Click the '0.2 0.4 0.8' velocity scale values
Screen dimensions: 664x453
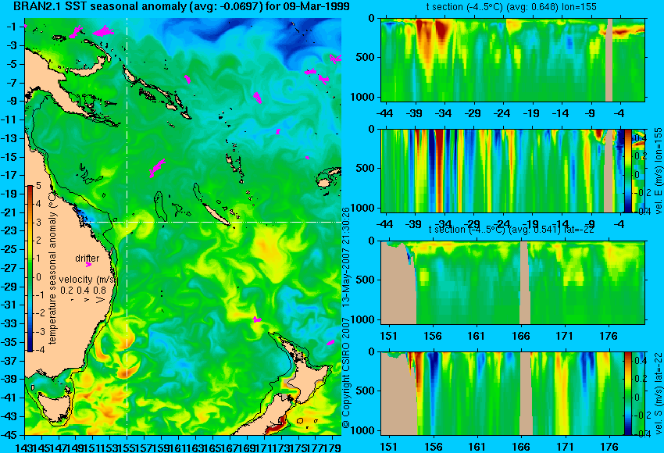[x=83, y=290]
